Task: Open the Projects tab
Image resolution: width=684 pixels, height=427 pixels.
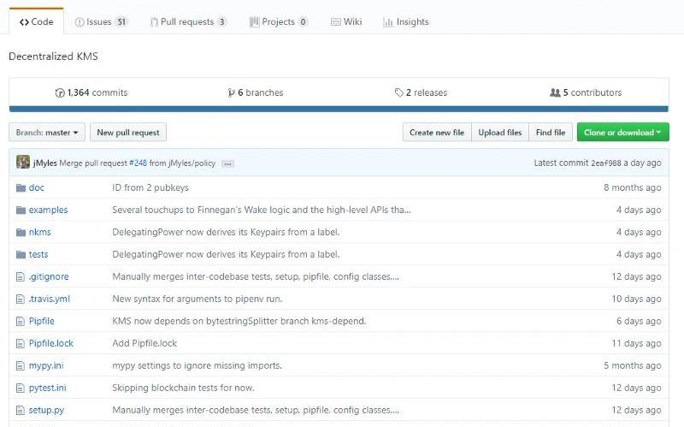Action: (279, 21)
